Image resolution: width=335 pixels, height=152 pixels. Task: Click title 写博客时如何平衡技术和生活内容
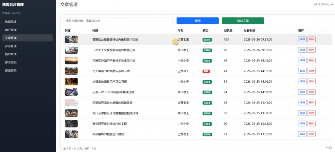[x=114, y=61]
